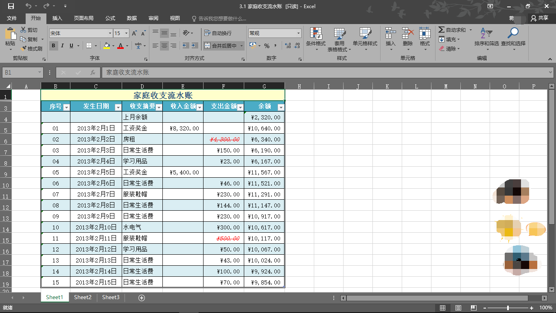556x313 pixels.
Task: Open filter dropdown for 序号 column
Action: coord(66,107)
